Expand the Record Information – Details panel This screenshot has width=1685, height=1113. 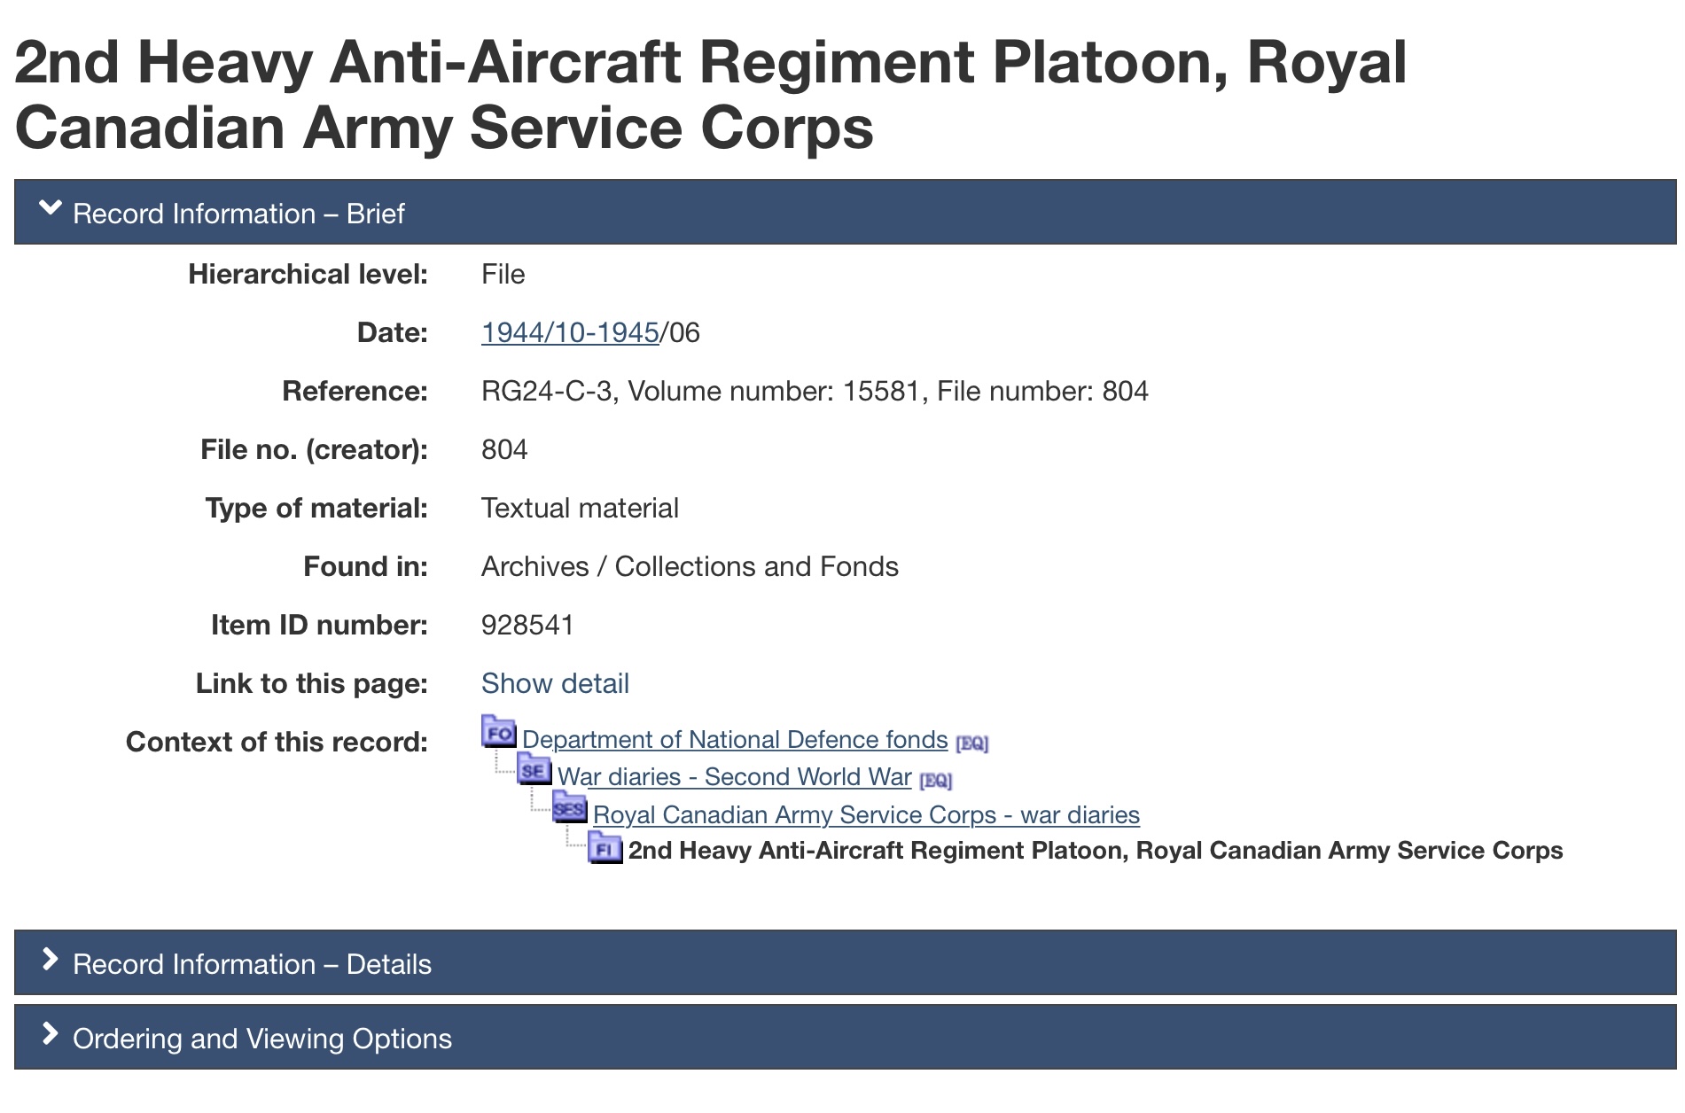tap(252, 964)
